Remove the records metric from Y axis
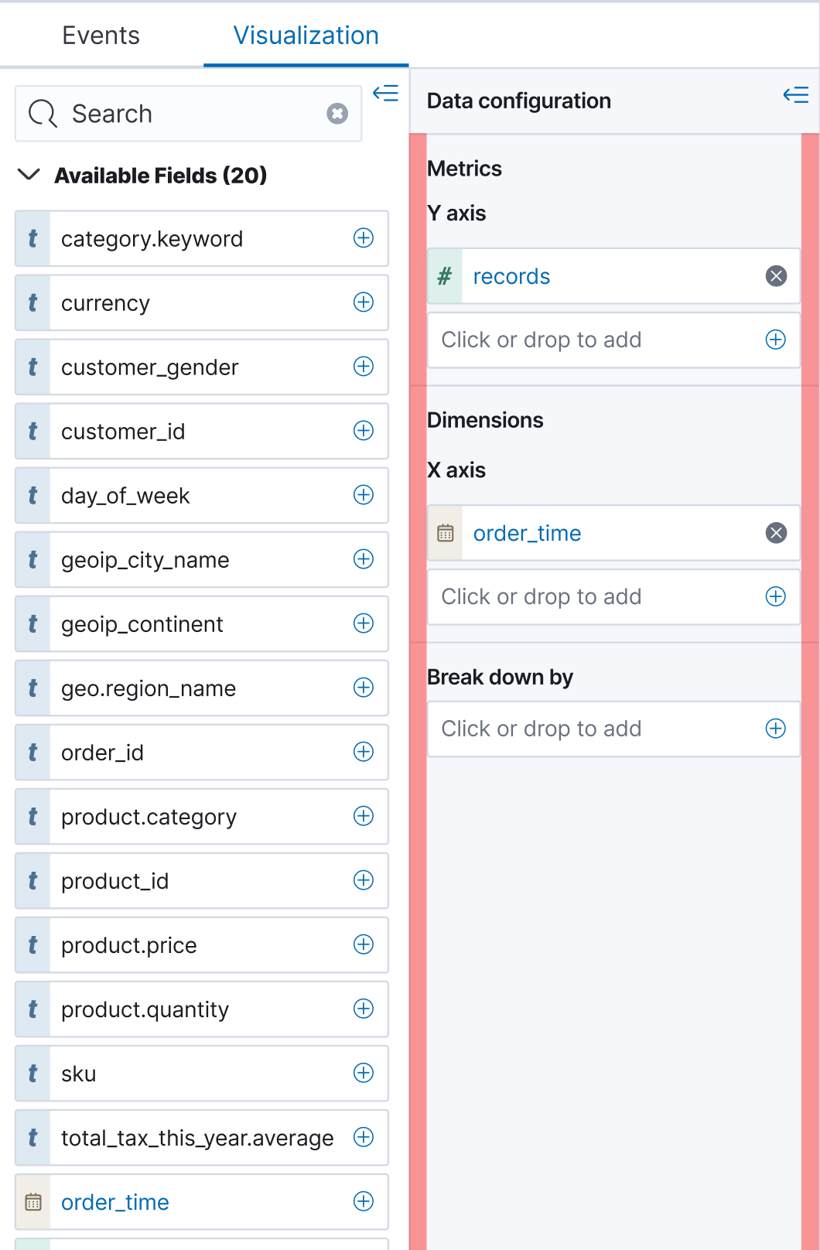 tap(776, 276)
